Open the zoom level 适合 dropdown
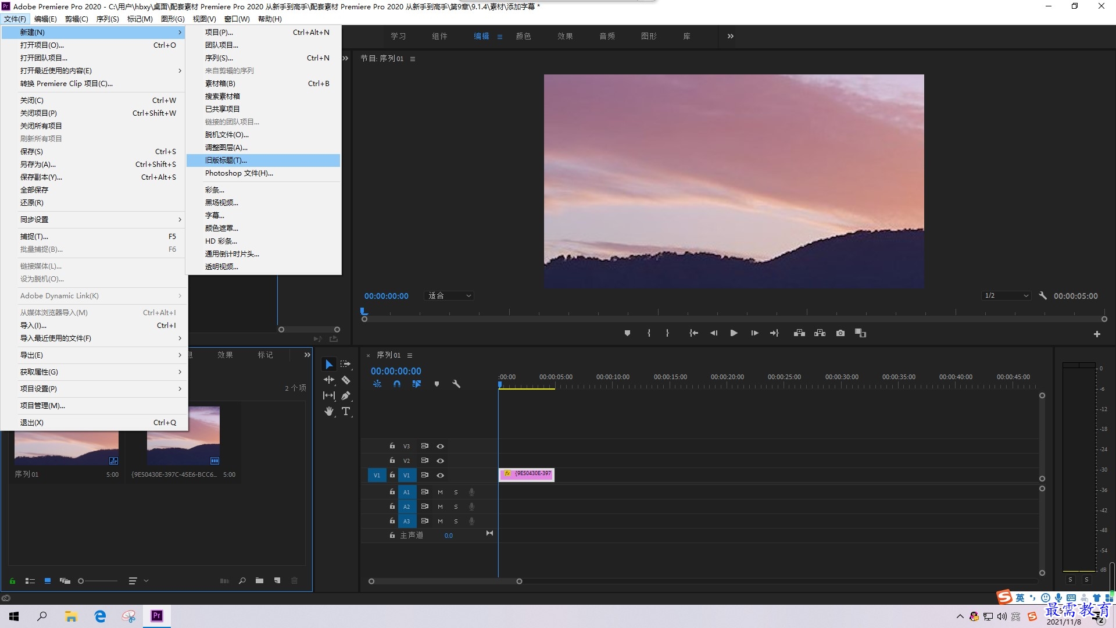1116x628 pixels. pos(449,295)
